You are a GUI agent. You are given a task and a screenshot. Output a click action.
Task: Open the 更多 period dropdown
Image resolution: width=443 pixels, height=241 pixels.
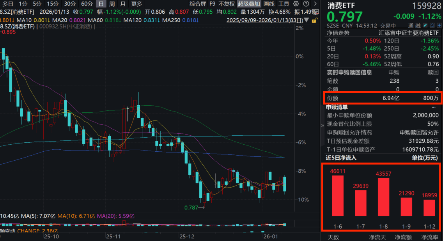(136, 4)
